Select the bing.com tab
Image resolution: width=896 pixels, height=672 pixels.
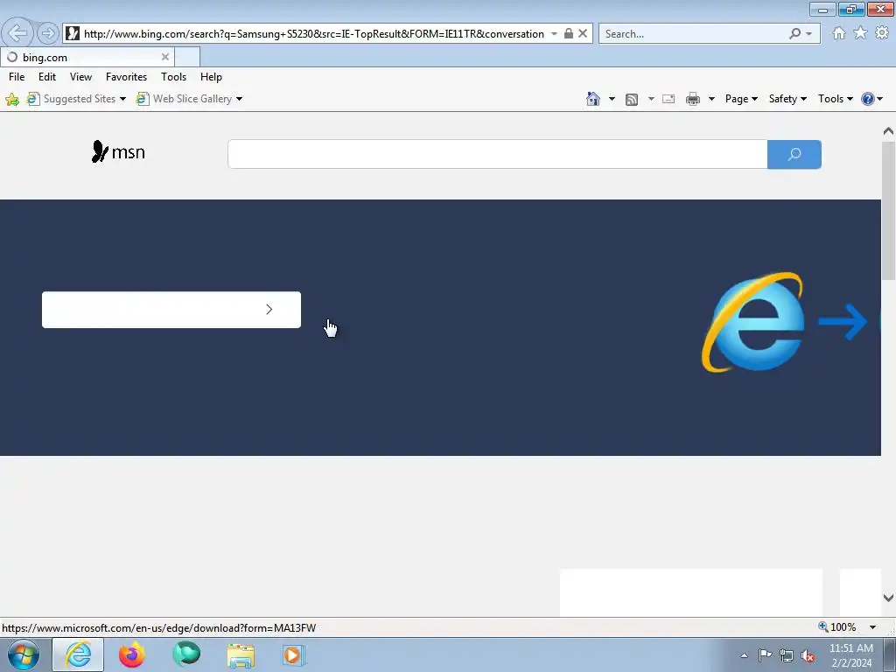[87, 57]
